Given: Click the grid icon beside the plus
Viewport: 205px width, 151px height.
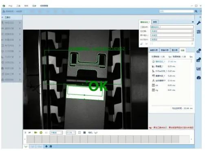Looking at the screenshot, I should coord(51,147).
